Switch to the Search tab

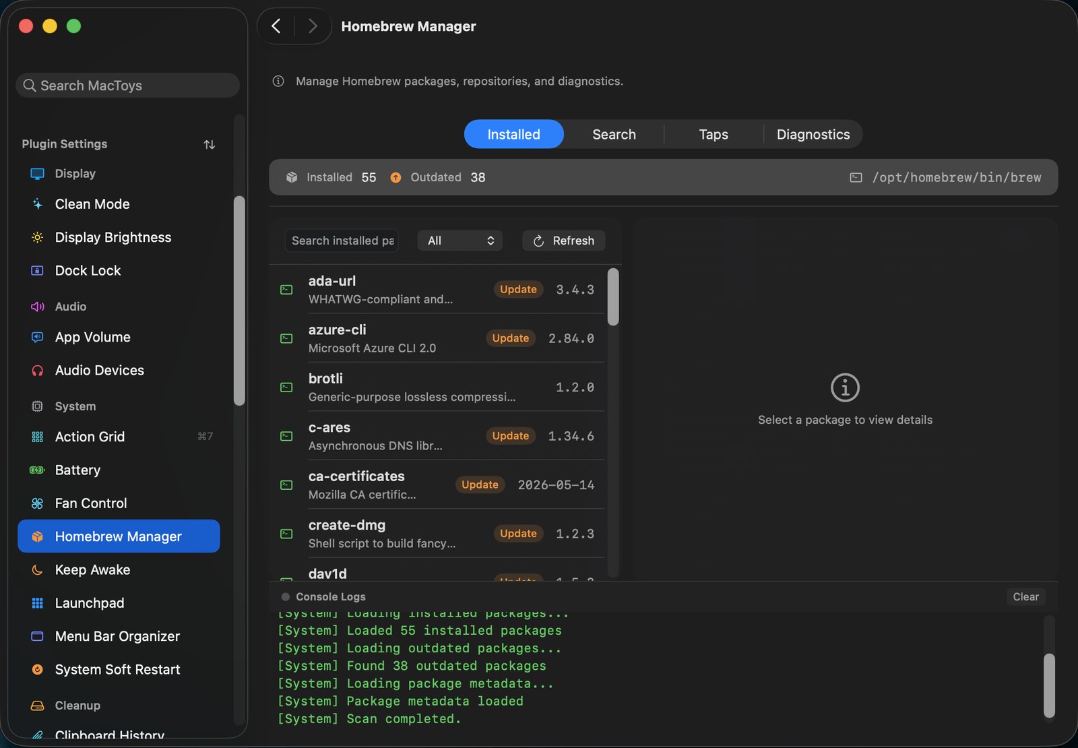(614, 134)
